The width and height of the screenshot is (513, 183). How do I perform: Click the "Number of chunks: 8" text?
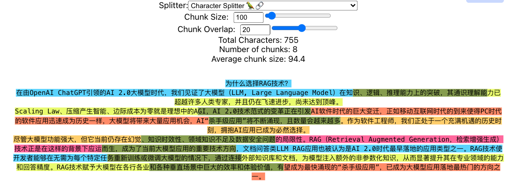(x=258, y=49)
